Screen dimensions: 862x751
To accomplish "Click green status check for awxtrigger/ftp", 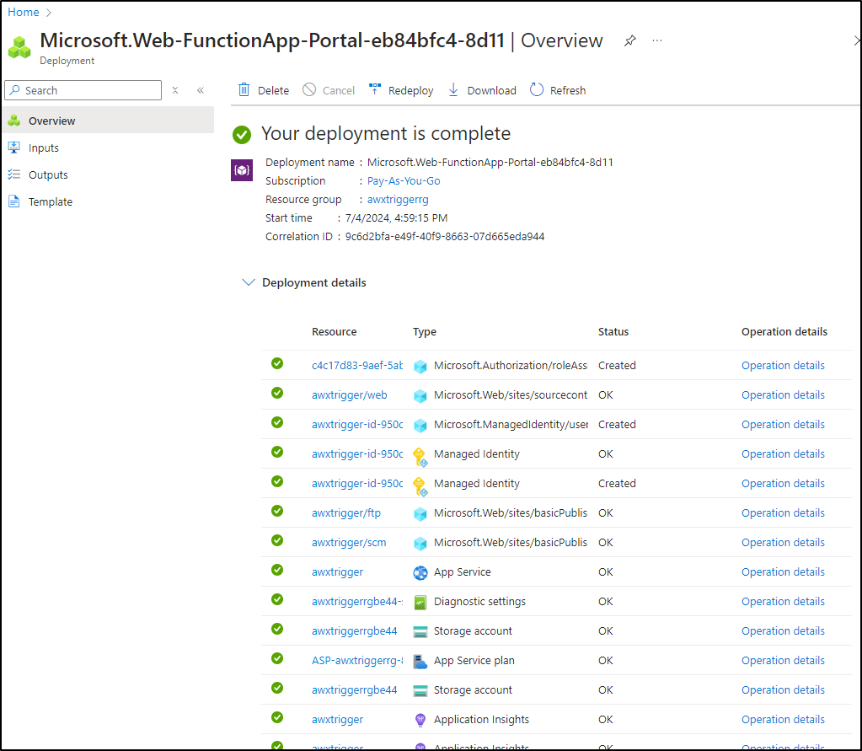I will tap(277, 511).
